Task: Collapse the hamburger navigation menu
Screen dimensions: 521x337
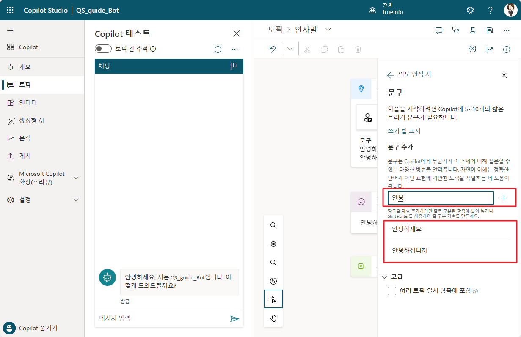Action: click(10, 29)
